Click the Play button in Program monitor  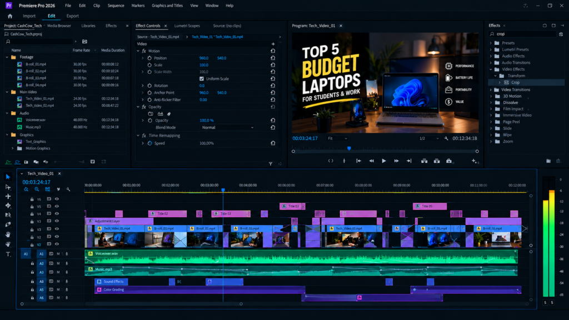pos(383,161)
